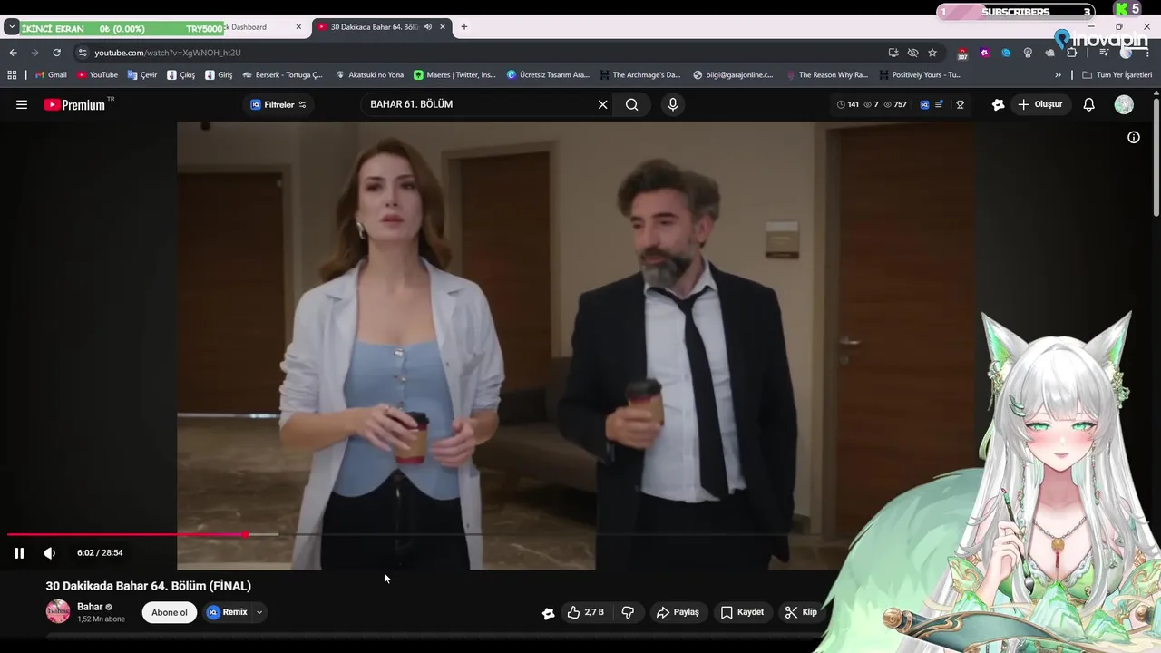Click the vidIQ trophy icon in the header
The image size is (1161, 653).
coord(960,104)
